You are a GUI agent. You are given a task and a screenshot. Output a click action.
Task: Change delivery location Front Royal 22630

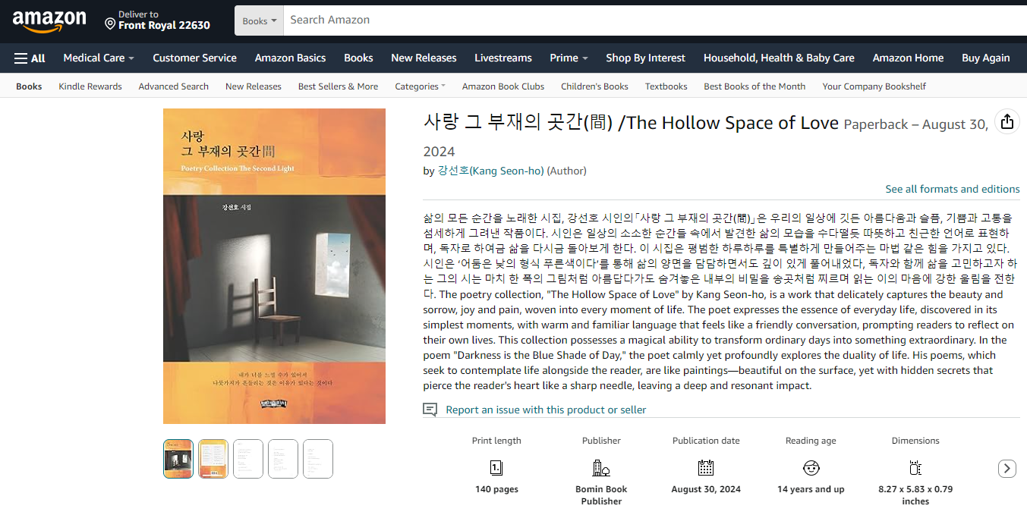click(x=158, y=20)
